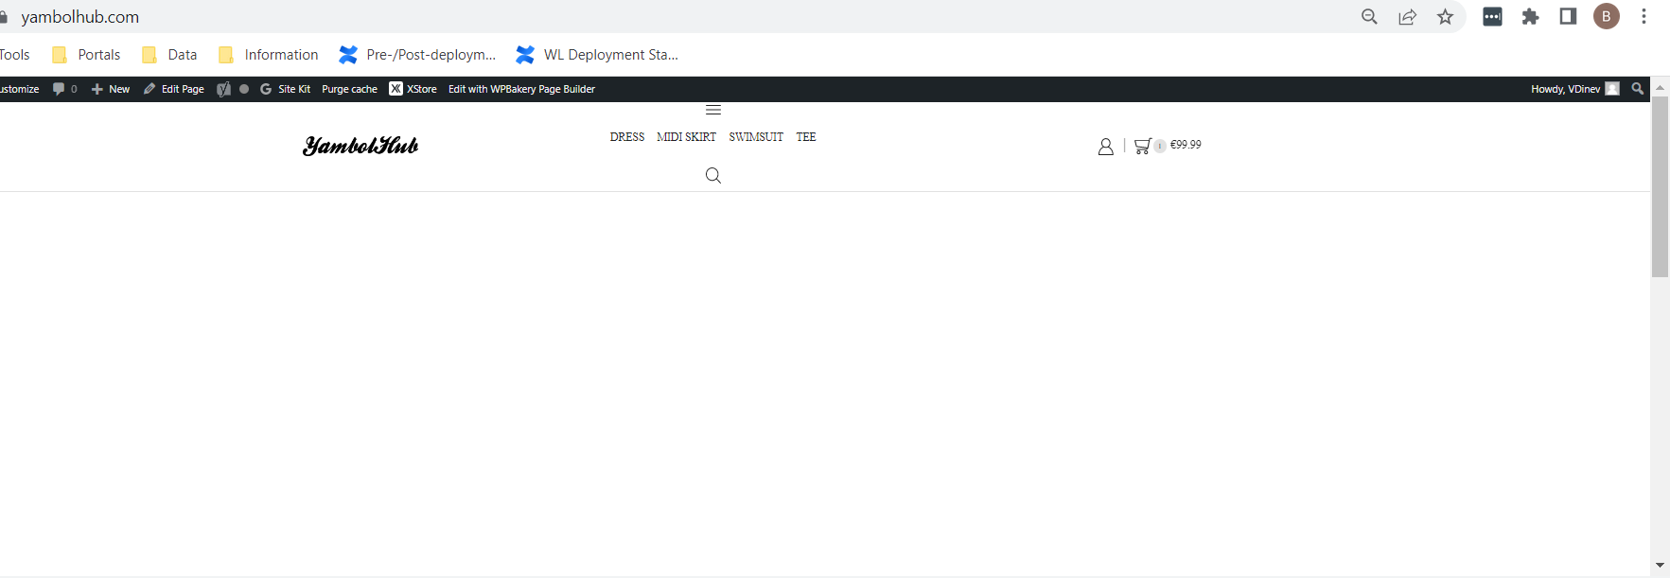Click New in the WordPress admin bar
Viewport: 1670px width, 578px height.
pos(111,89)
